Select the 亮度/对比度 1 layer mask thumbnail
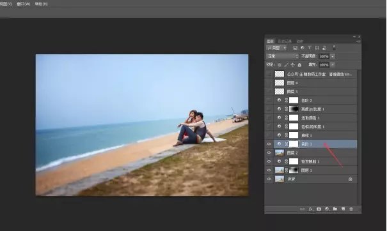The height and width of the screenshot is (231, 387). (x=294, y=109)
